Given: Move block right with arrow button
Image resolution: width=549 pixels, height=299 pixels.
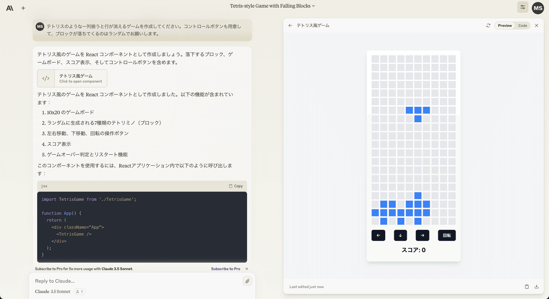Looking at the screenshot, I should pyautogui.click(x=422, y=235).
